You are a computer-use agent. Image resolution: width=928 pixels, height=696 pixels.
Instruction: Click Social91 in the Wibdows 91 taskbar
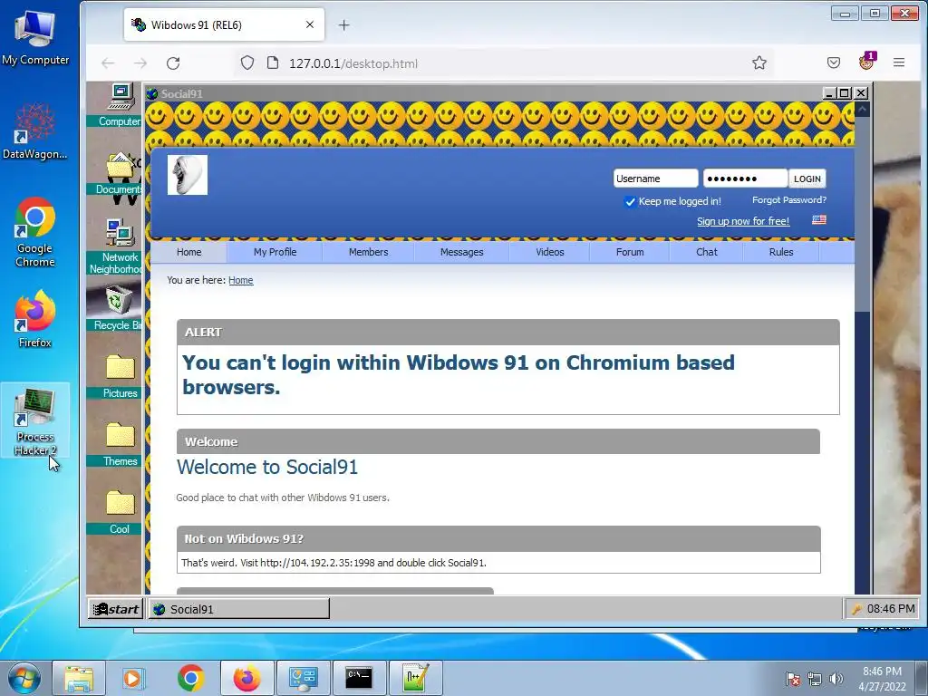click(x=239, y=609)
